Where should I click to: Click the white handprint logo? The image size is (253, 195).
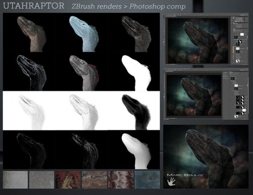[172, 182]
